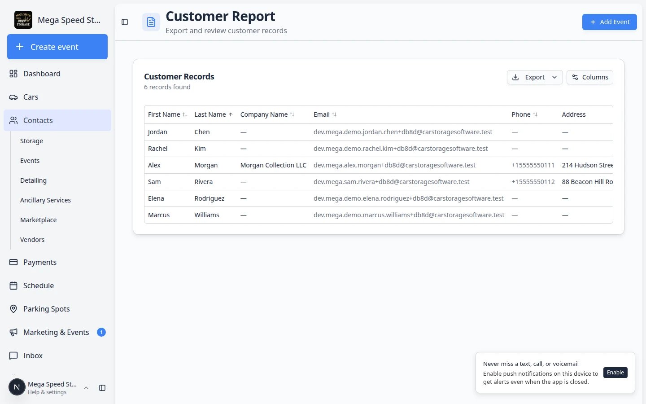646x404 pixels.
Task: Open the Detailing sub-item
Action: 33,180
